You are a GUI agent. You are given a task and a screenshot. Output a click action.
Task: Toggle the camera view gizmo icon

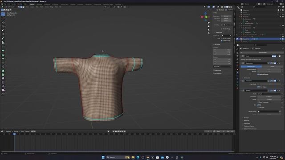209,29
